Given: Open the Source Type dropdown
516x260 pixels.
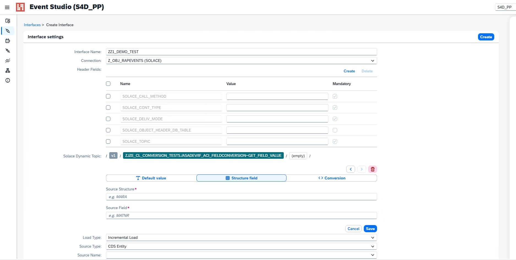Looking at the screenshot, I should [241, 246].
